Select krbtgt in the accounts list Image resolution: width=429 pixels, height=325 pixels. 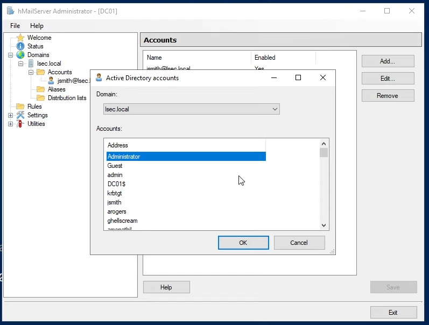tap(186, 193)
